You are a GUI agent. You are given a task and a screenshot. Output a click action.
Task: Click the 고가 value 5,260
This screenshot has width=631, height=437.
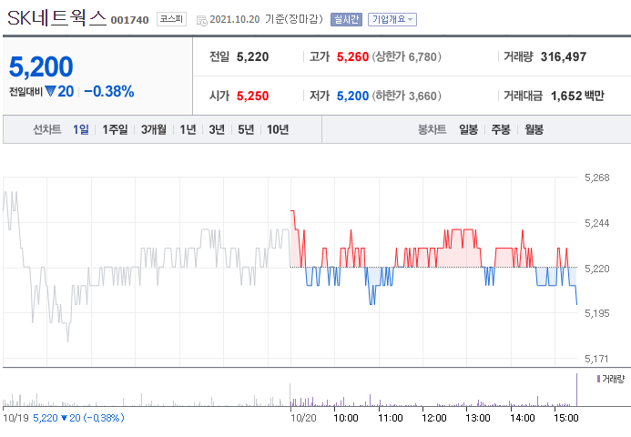point(352,57)
